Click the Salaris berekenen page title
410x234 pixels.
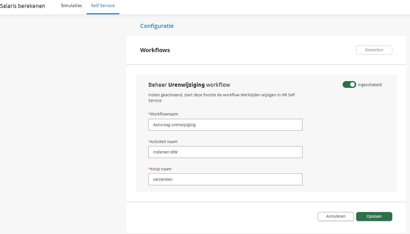pyautogui.click(x=23, y=6)
